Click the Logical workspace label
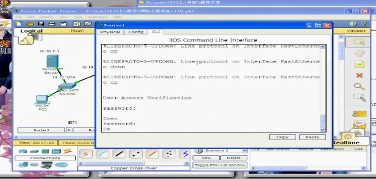The width and height of the screenshot is (376, 179). (31, 31)
